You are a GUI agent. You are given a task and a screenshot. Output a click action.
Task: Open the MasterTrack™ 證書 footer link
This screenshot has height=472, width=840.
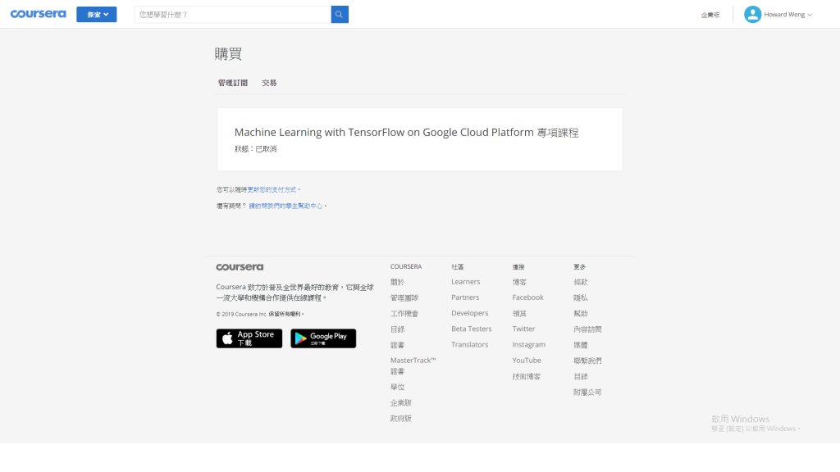[x=413, y=365]
